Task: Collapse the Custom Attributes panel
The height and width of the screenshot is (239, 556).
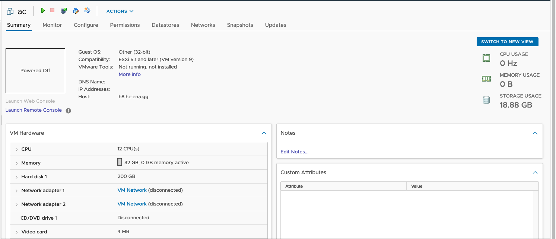Action: [535, 172]
